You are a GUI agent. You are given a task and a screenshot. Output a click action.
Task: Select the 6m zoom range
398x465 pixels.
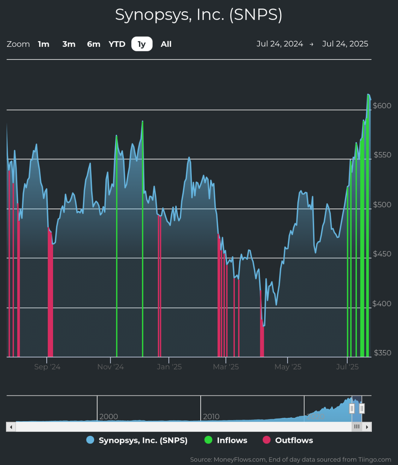coord(93,44)
